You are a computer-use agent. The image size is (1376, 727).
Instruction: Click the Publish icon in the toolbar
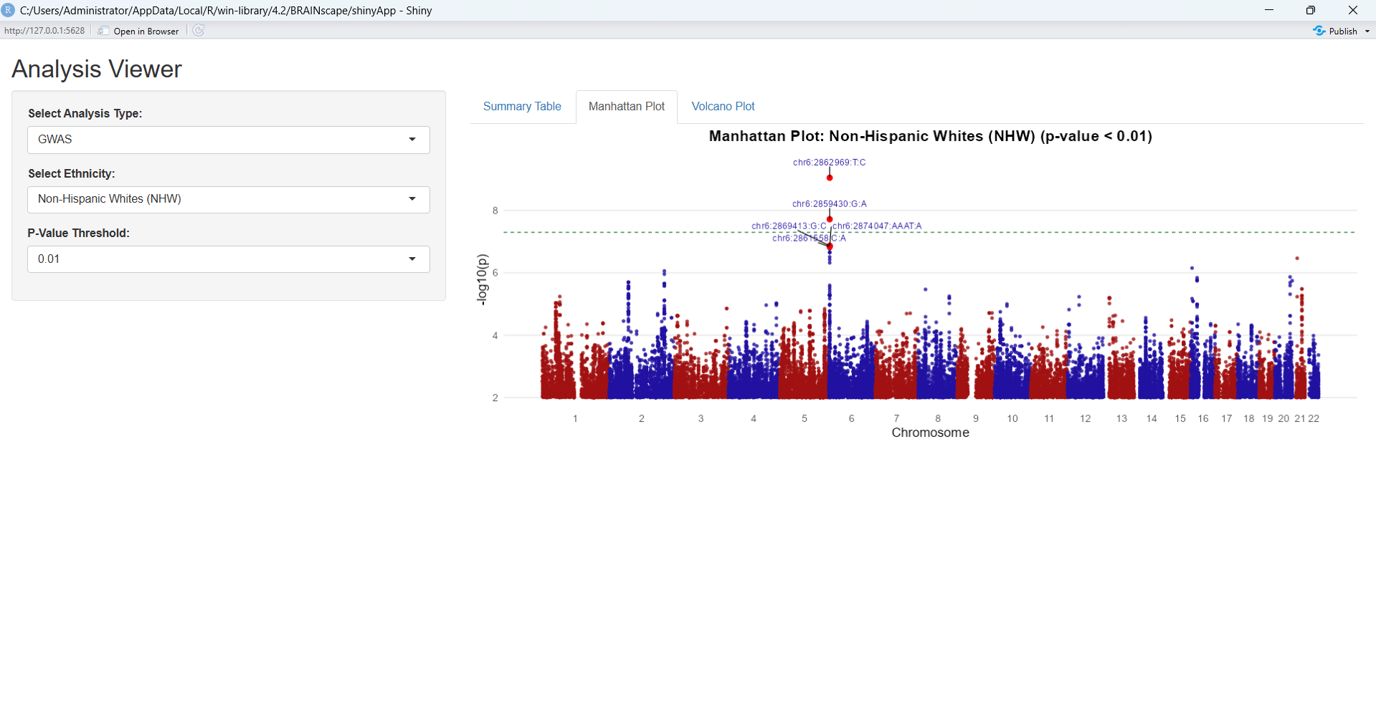1319,31
